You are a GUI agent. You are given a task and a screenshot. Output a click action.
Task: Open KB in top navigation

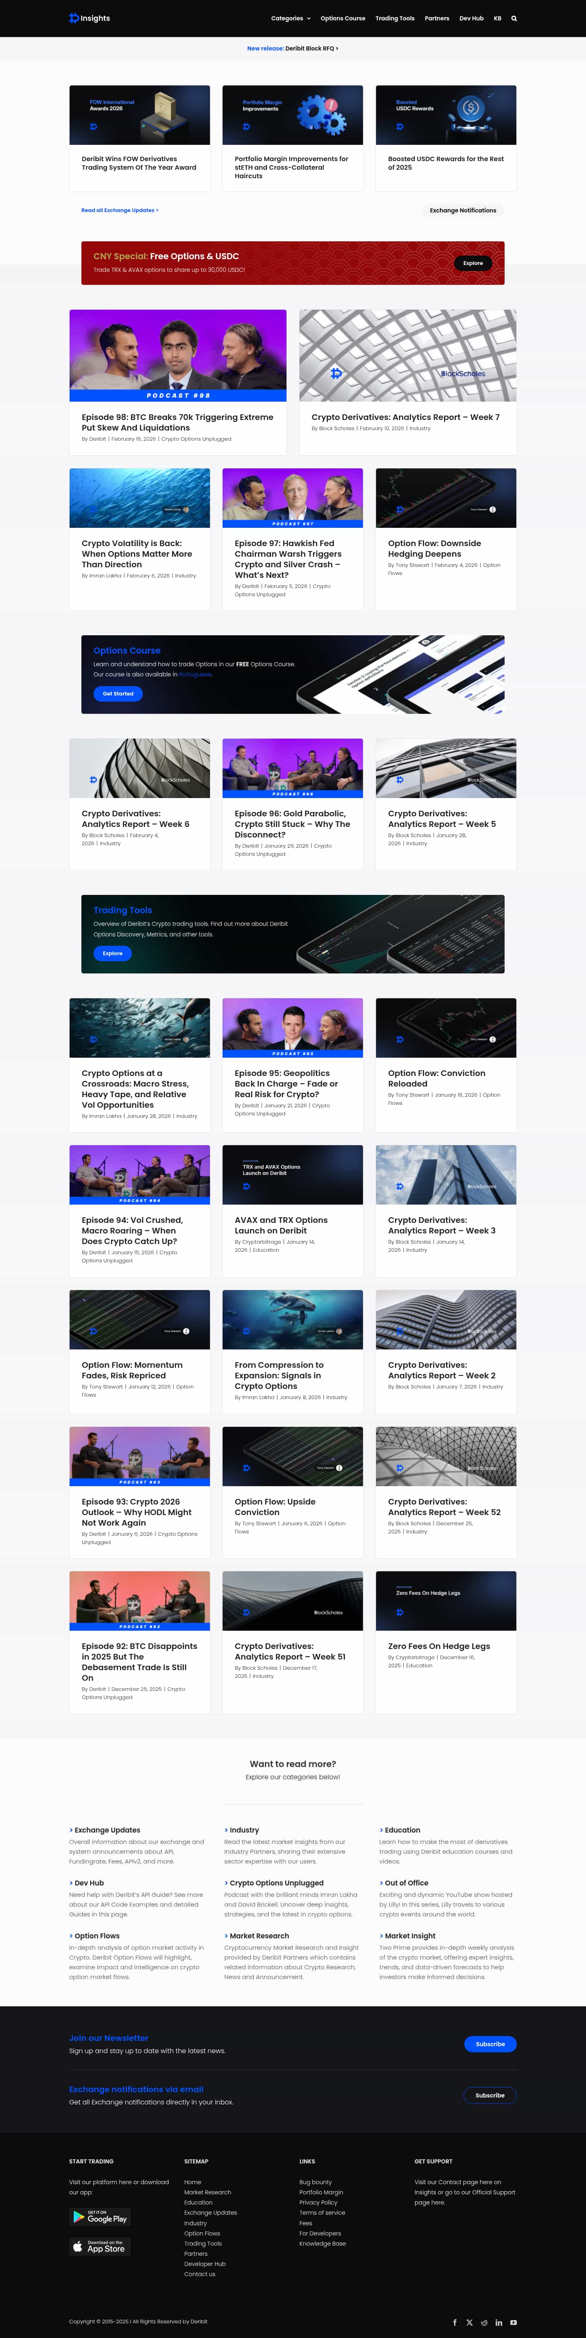point(497,18)
